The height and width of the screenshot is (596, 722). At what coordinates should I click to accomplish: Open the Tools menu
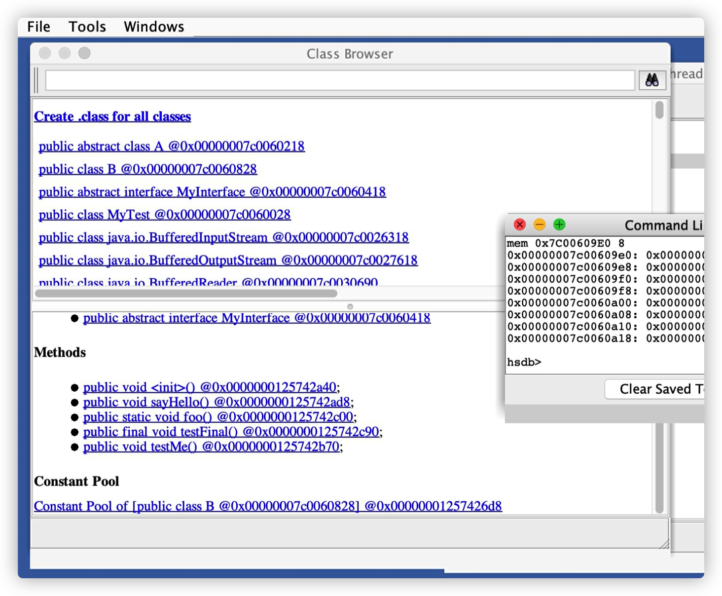coord(87,27)
